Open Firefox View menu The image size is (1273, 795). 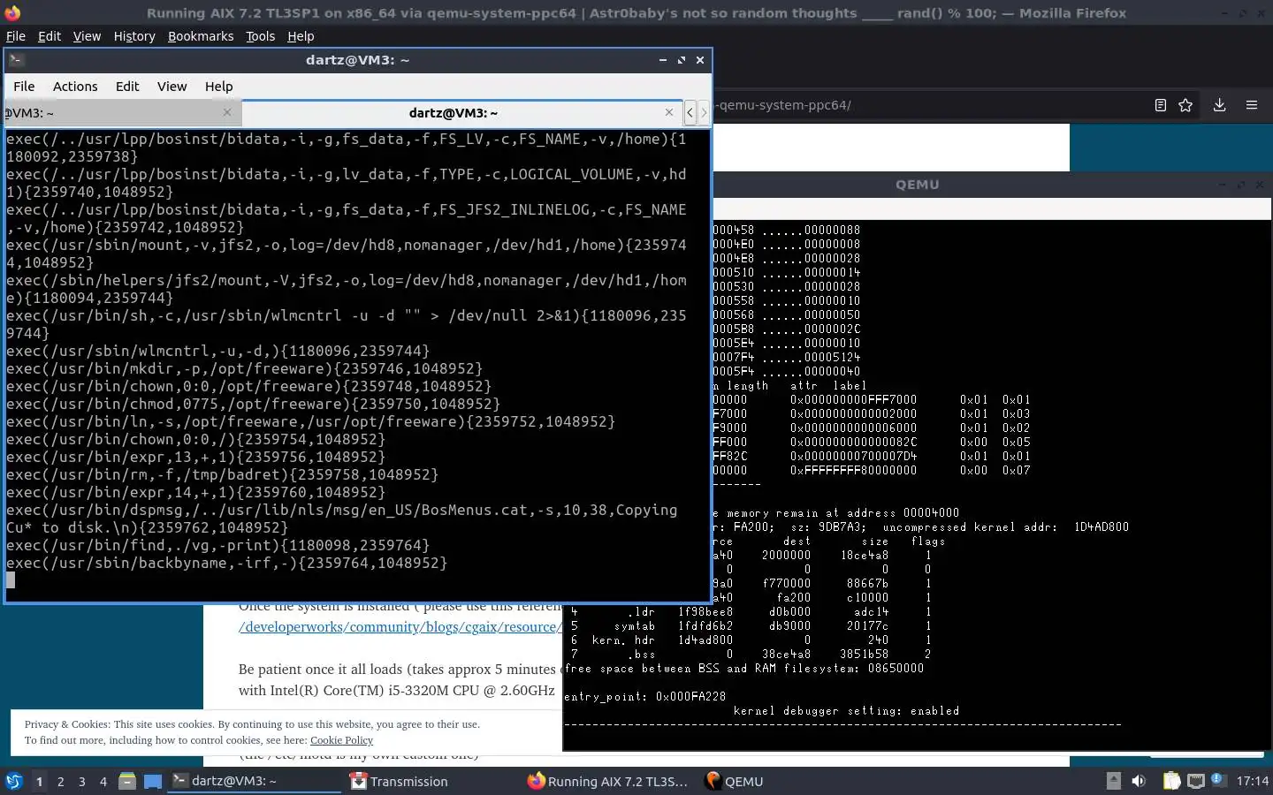click(x=87, y=36)
